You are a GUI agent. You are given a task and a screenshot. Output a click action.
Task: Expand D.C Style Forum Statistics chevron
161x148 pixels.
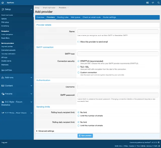tap(31, 102)
